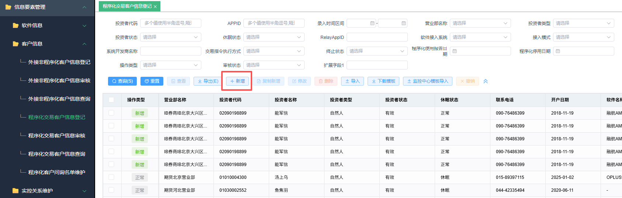Open the 录入时间区间 end date picker
Viewport: 622px width, 198px height.
pyautogui.click(x=393, y=23)
